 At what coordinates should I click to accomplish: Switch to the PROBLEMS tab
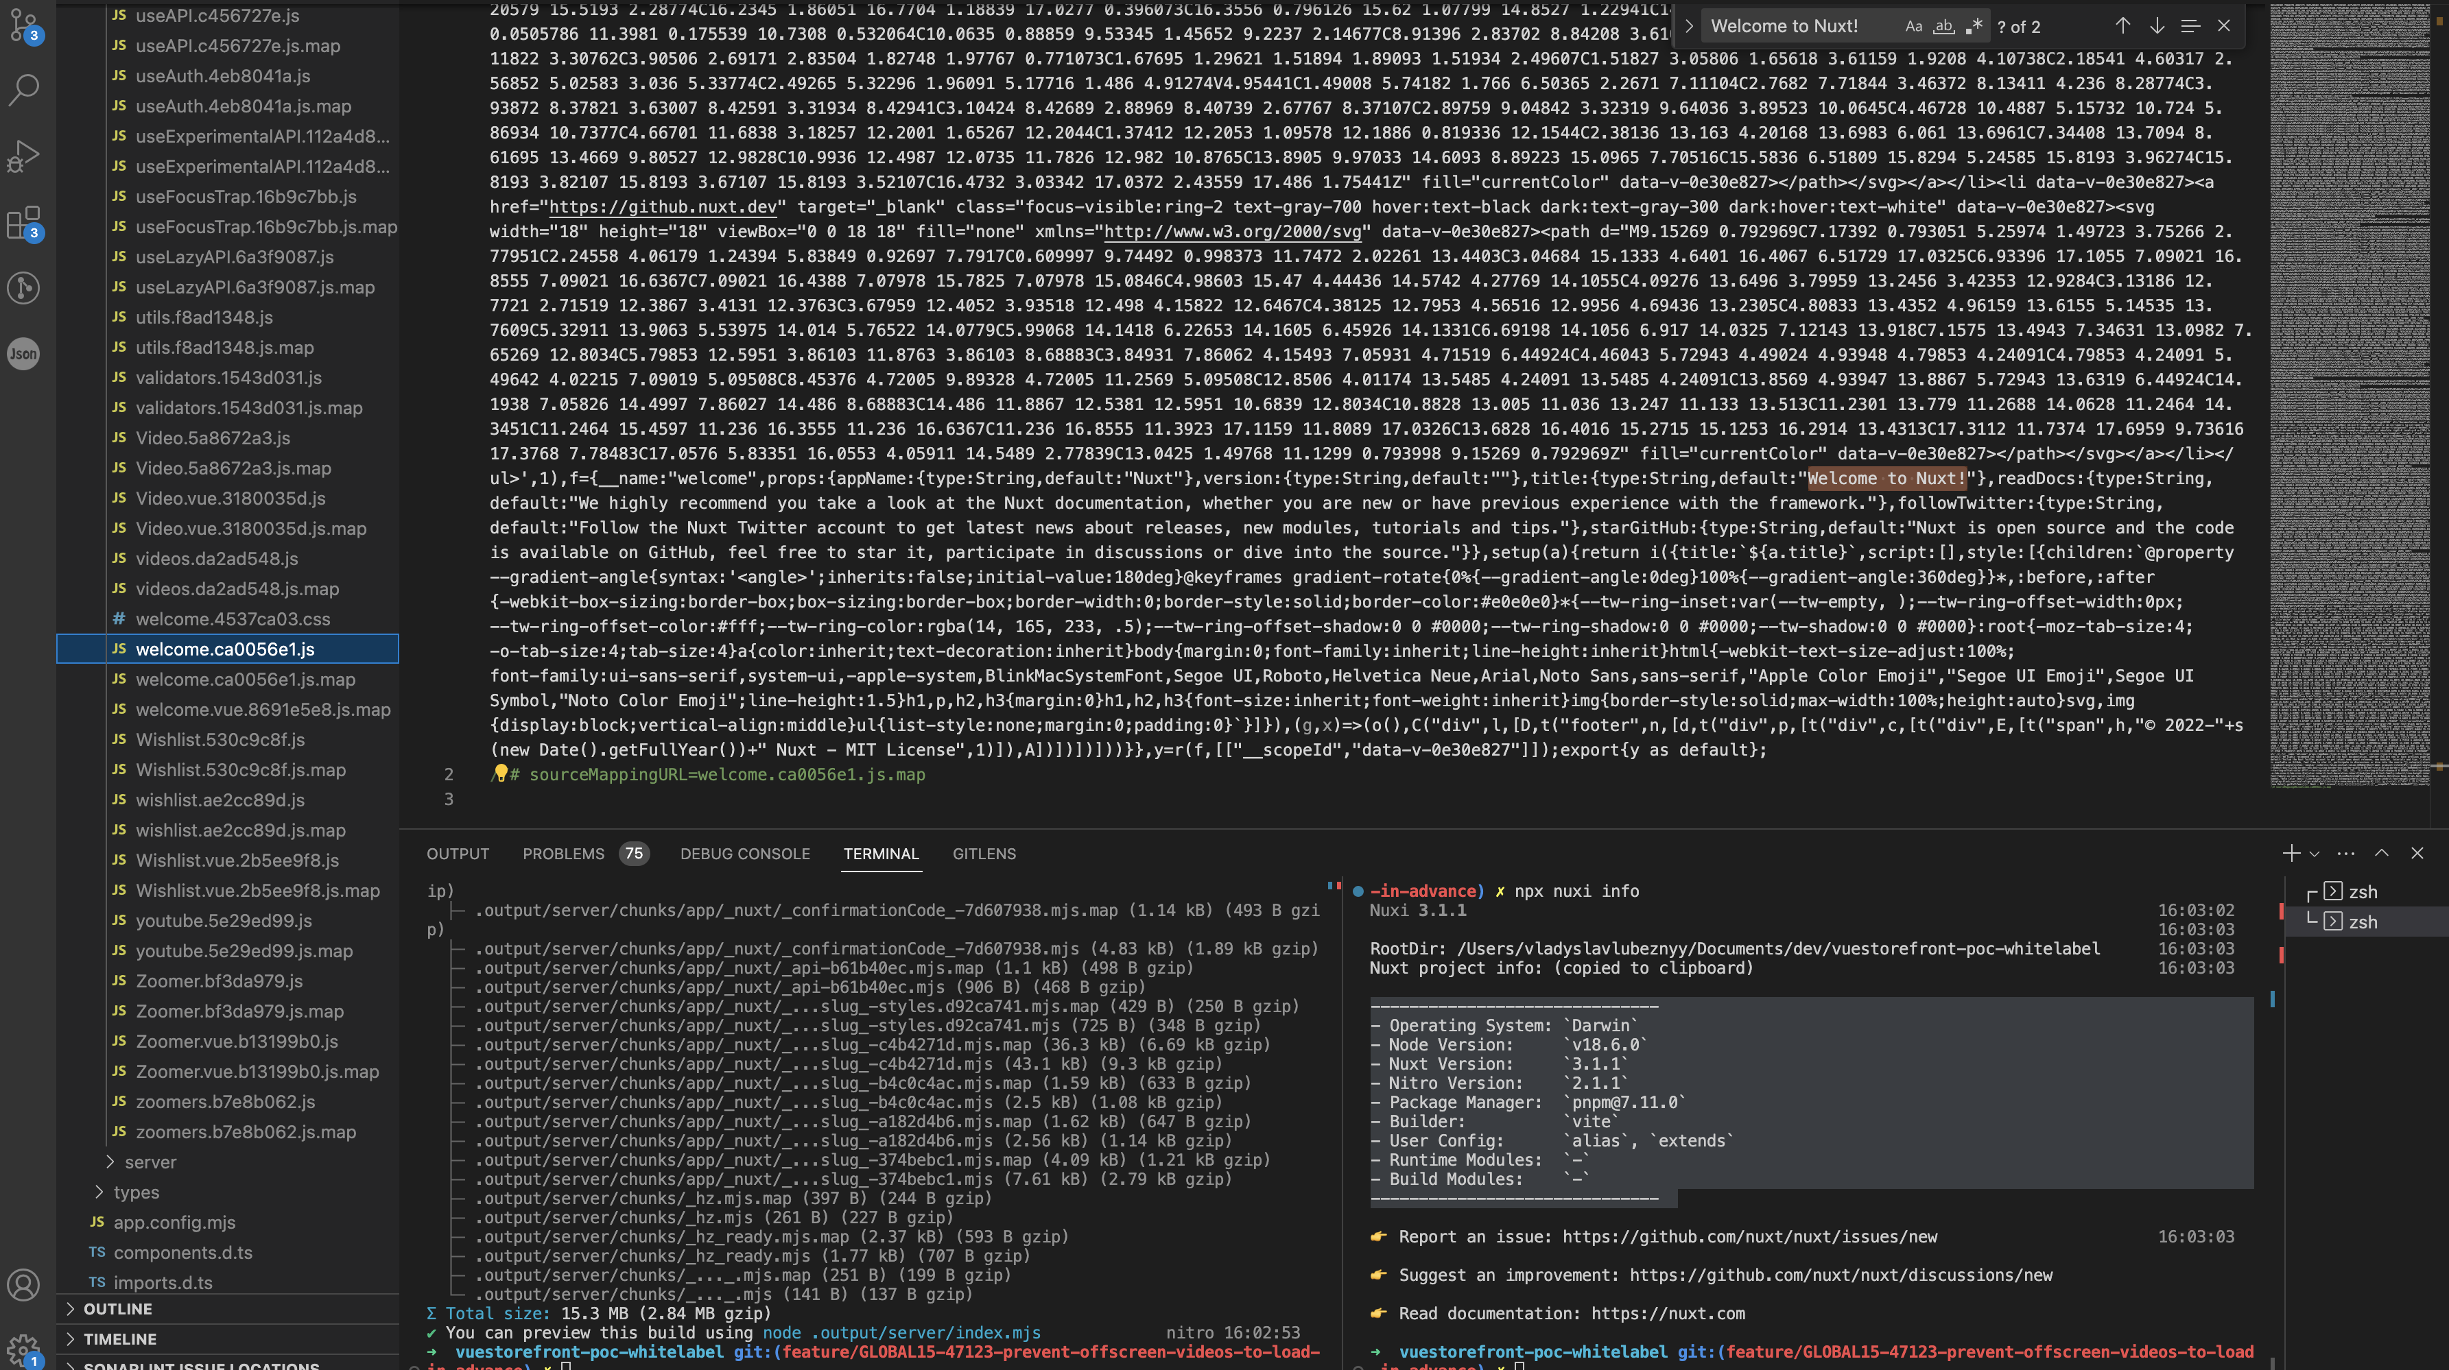click(x=563, y=853)
